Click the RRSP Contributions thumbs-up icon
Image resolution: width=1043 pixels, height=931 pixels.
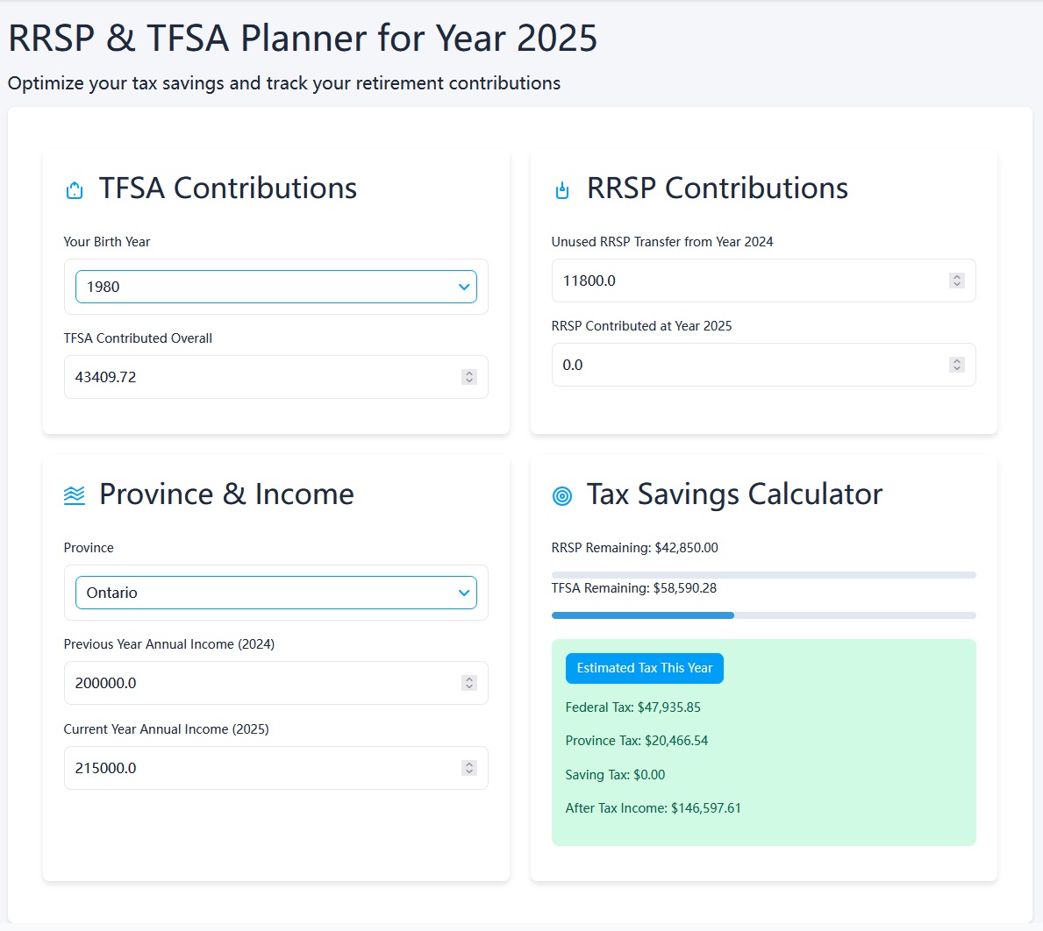(561, 188)
